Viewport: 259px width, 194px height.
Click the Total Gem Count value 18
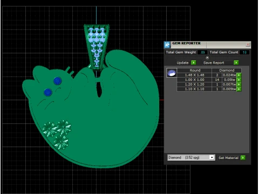pyautogui.click(x=244, y=52)
